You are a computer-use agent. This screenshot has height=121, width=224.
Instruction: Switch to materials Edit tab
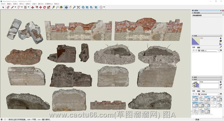tap(199, 48)
